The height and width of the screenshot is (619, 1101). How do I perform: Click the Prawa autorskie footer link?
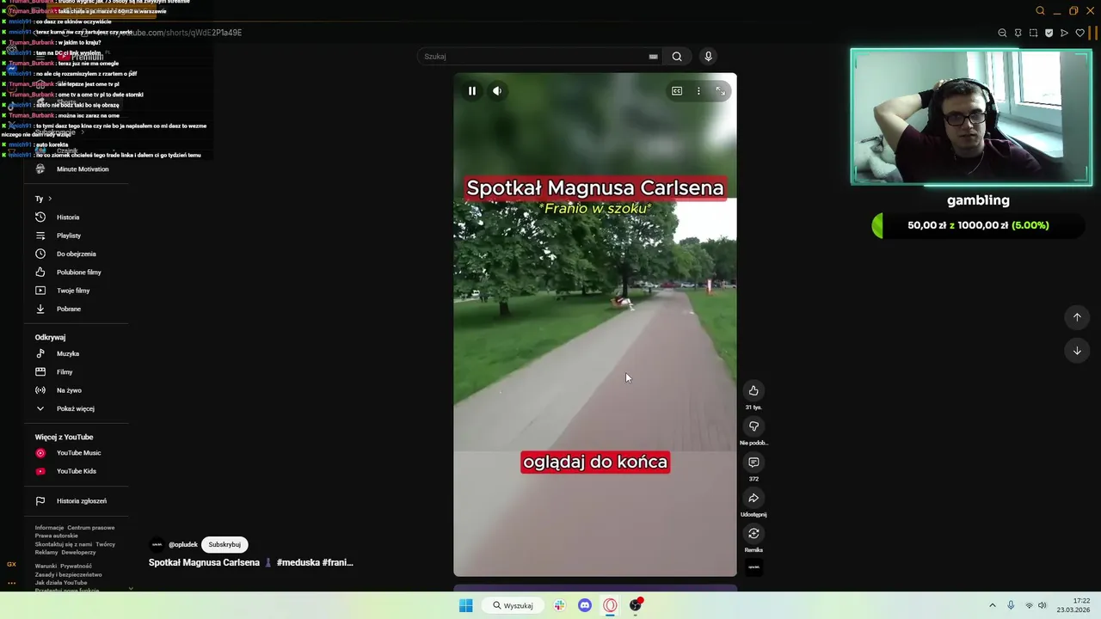click(56, 536)
